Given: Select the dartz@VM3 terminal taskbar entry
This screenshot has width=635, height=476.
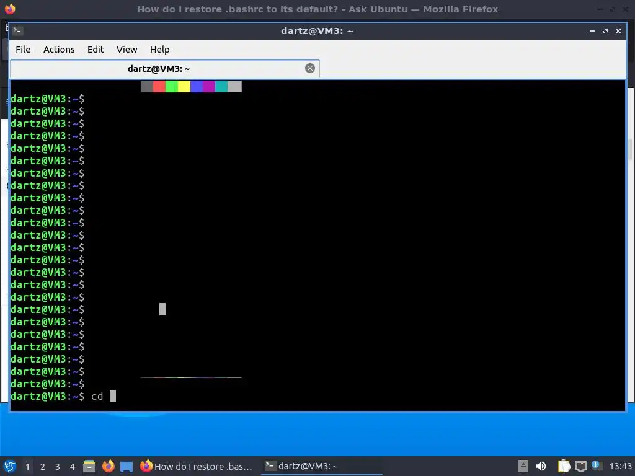Looking at the screenshot, I should point(321,466).
